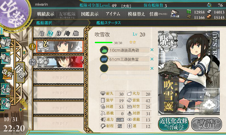Open the 入渠 docking side icon
This screenshot has width=226, height=135.
click(5, 89)
